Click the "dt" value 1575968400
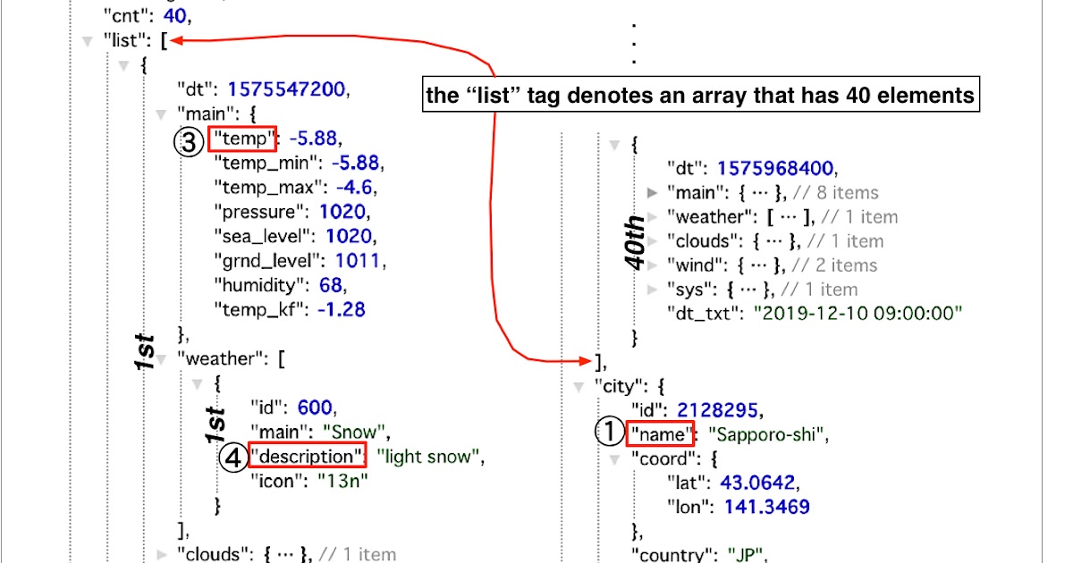 (x=777, y=168)
